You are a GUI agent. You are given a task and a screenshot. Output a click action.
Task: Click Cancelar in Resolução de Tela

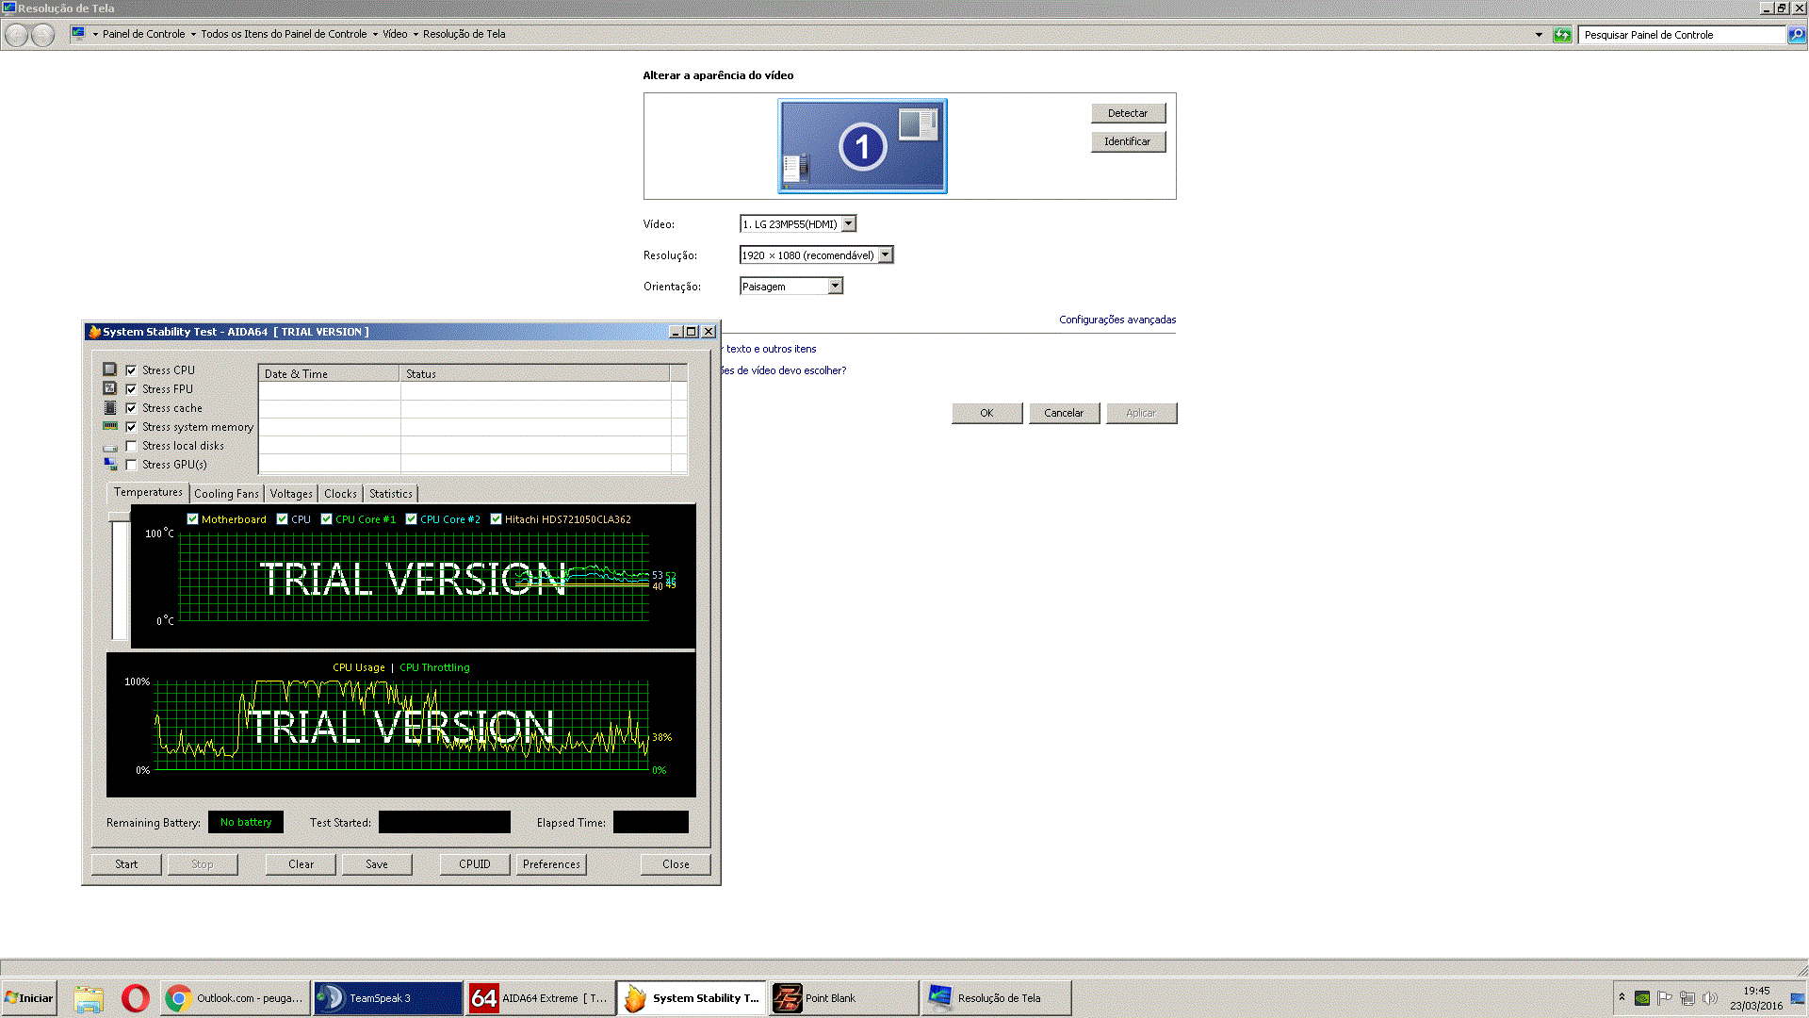(x=1064, y=413)
